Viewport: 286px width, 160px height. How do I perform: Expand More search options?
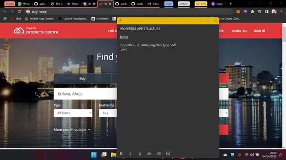[x=72, y=130]
